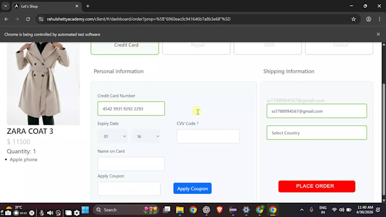386x217 pixels.
Task: View site information icon in address bar
Action: 41,19
